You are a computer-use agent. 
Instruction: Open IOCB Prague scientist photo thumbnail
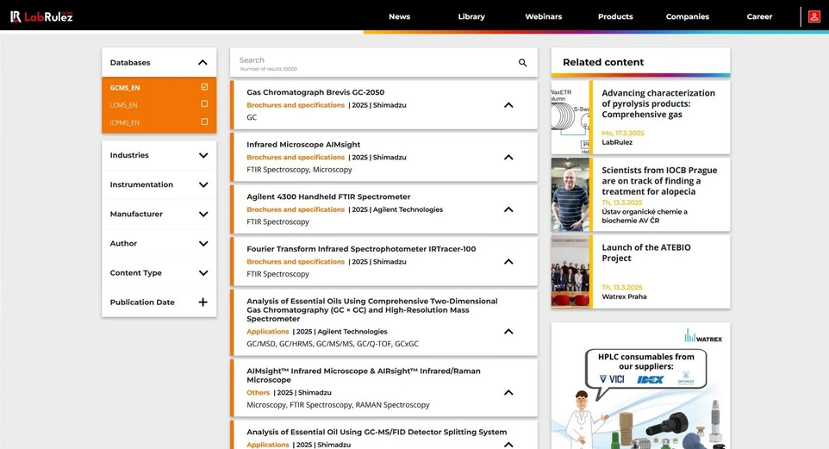[x=570, y=195]
